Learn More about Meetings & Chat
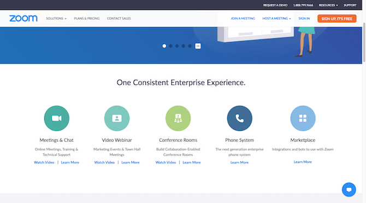Screen dimensions: 366x203 (x=70, y=163)
